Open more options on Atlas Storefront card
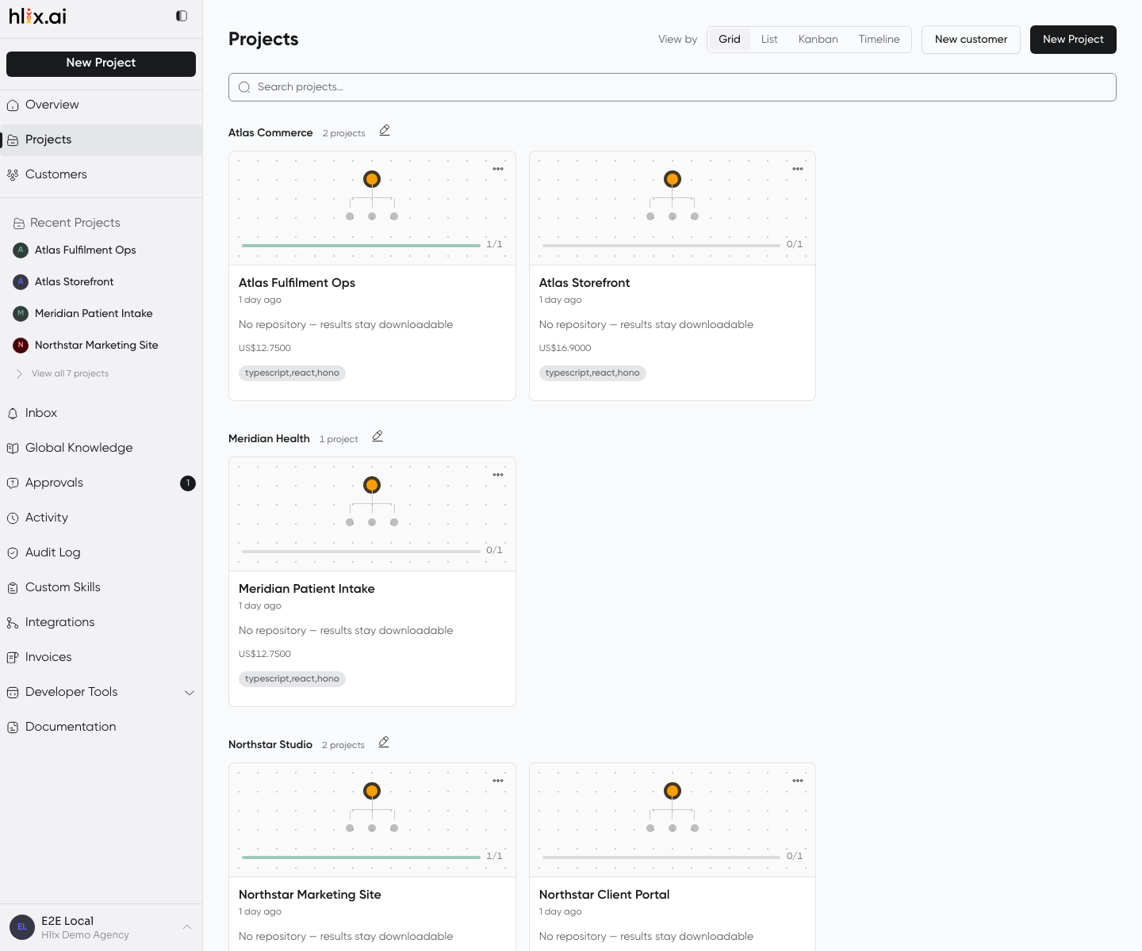1142x951 pixels. [798, 169]
